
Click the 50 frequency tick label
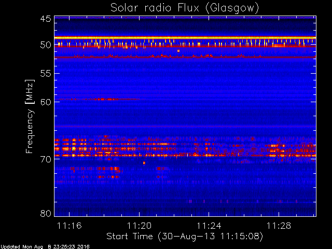[46, 45]
